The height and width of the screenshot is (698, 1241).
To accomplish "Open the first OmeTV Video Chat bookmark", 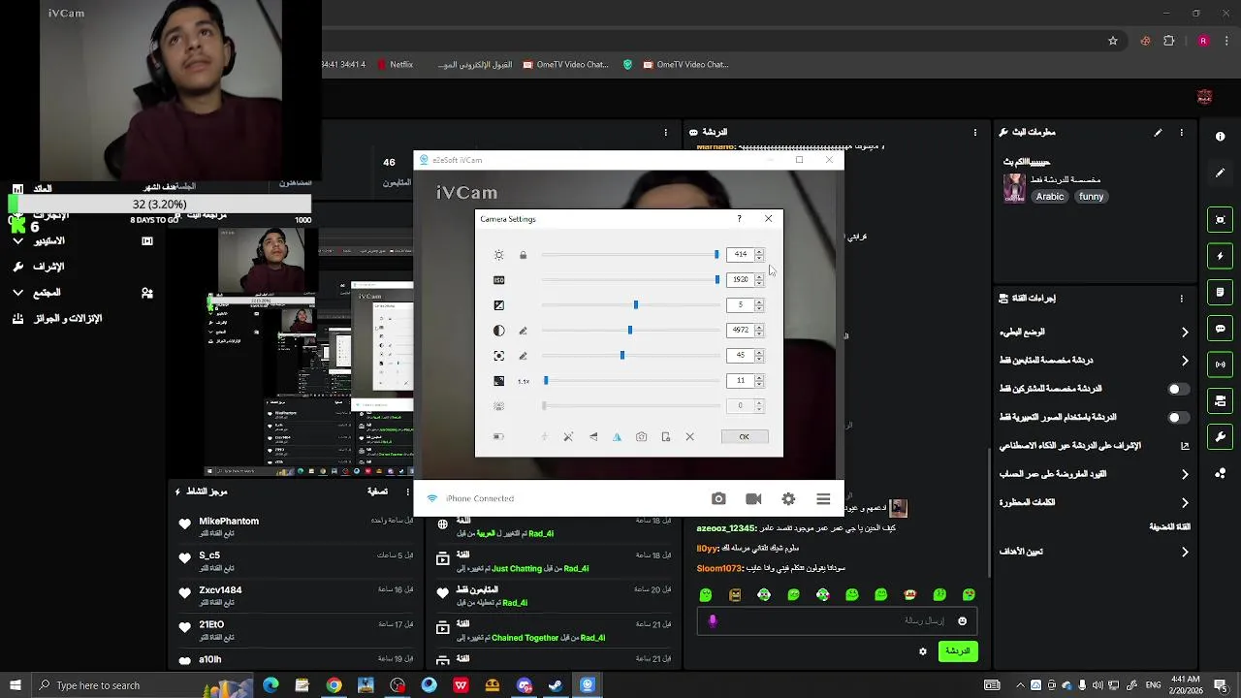I will 565,65.
